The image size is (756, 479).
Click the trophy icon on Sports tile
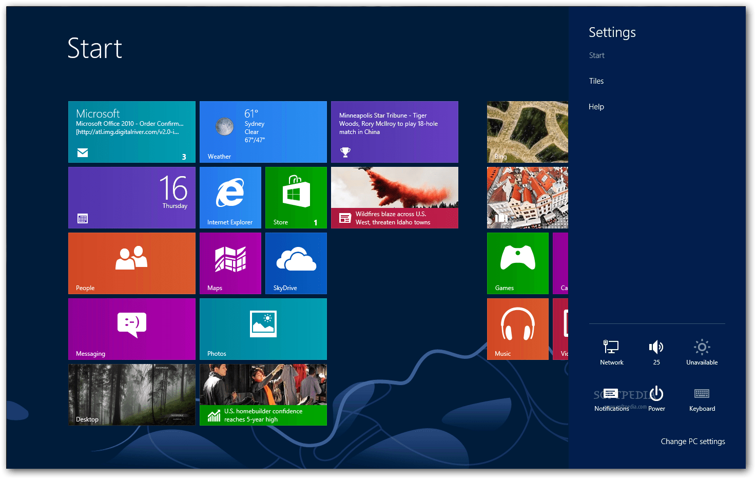click(345, 152)
